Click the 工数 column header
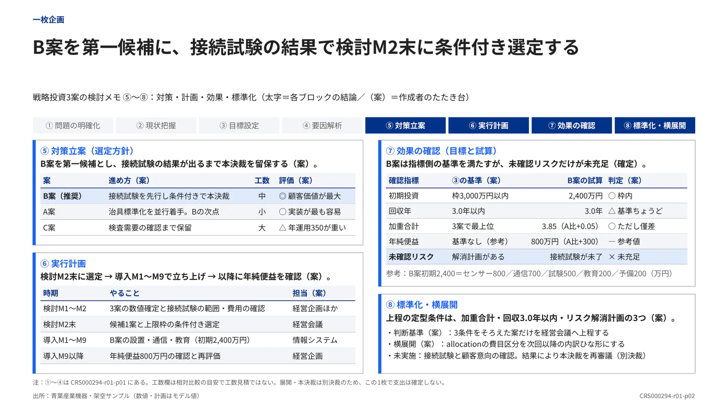 coord(262,180)
